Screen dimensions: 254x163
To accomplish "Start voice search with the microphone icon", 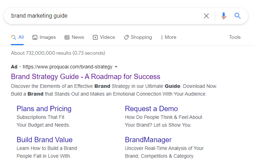I will tap(223, 16).
